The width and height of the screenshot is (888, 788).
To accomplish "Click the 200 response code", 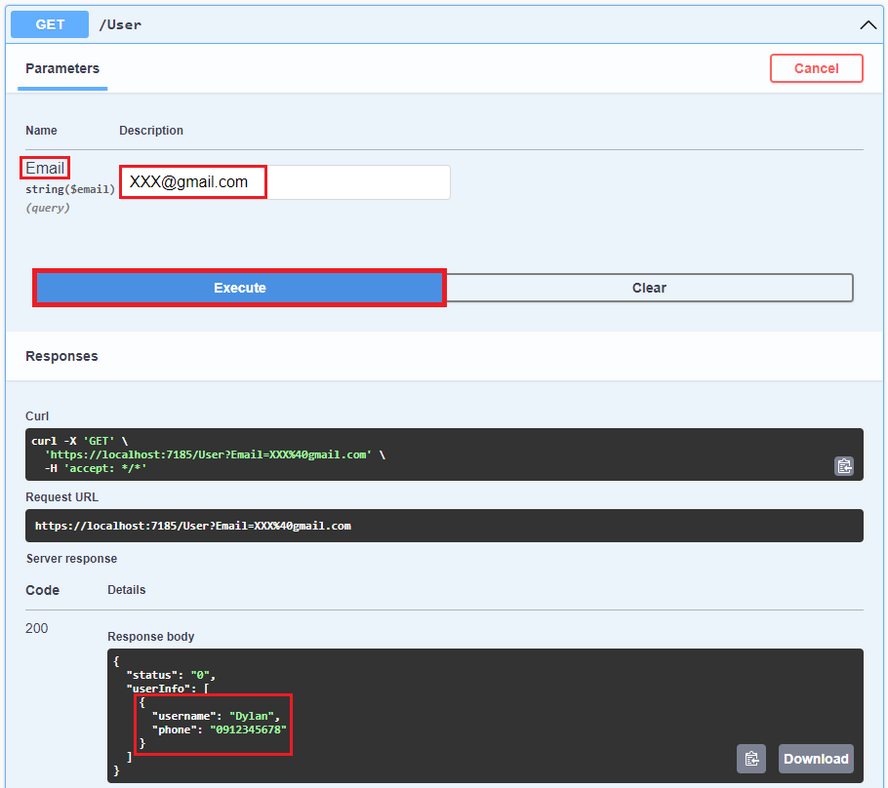I will (37, 628).
